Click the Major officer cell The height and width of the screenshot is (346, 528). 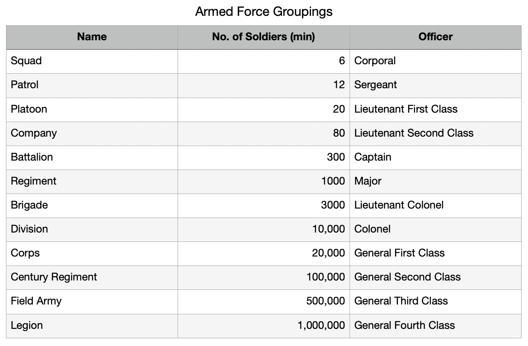436,181
